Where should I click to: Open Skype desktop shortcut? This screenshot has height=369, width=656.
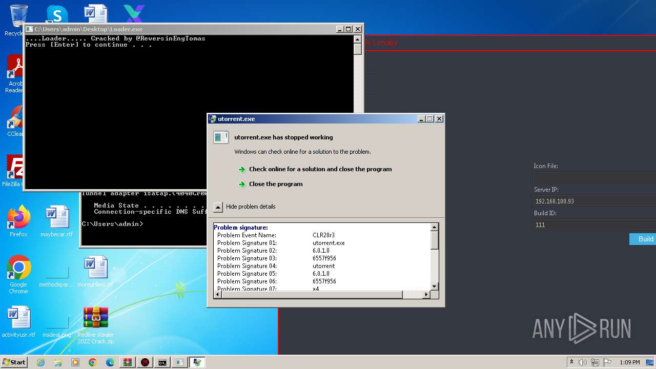[57, 15]
